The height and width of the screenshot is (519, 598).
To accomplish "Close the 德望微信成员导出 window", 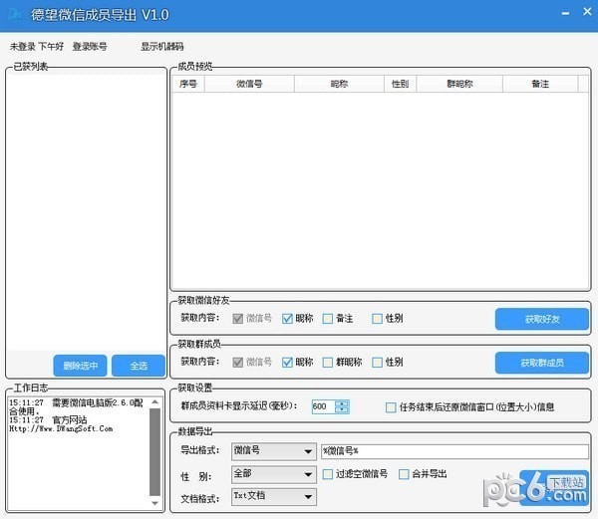I will 587,12.
